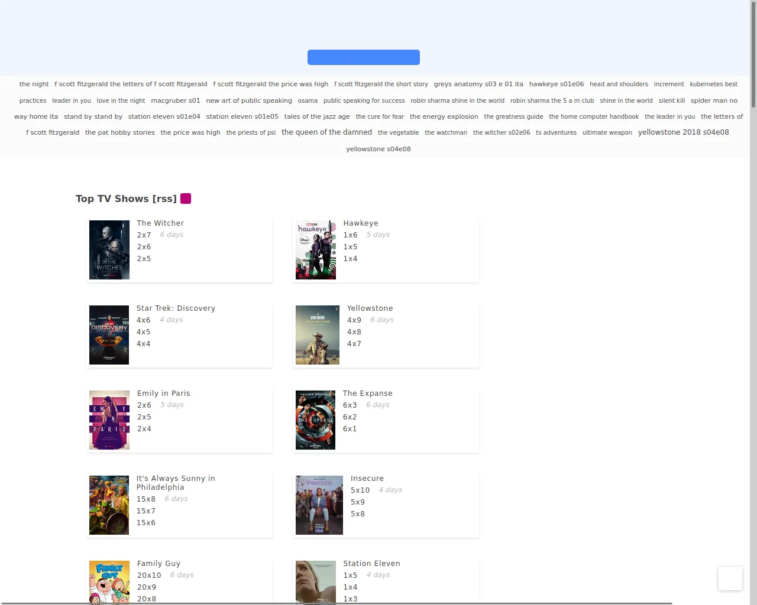
Task: Open It's Always Sunny in Philadelphia title
Action: point(176,483)
